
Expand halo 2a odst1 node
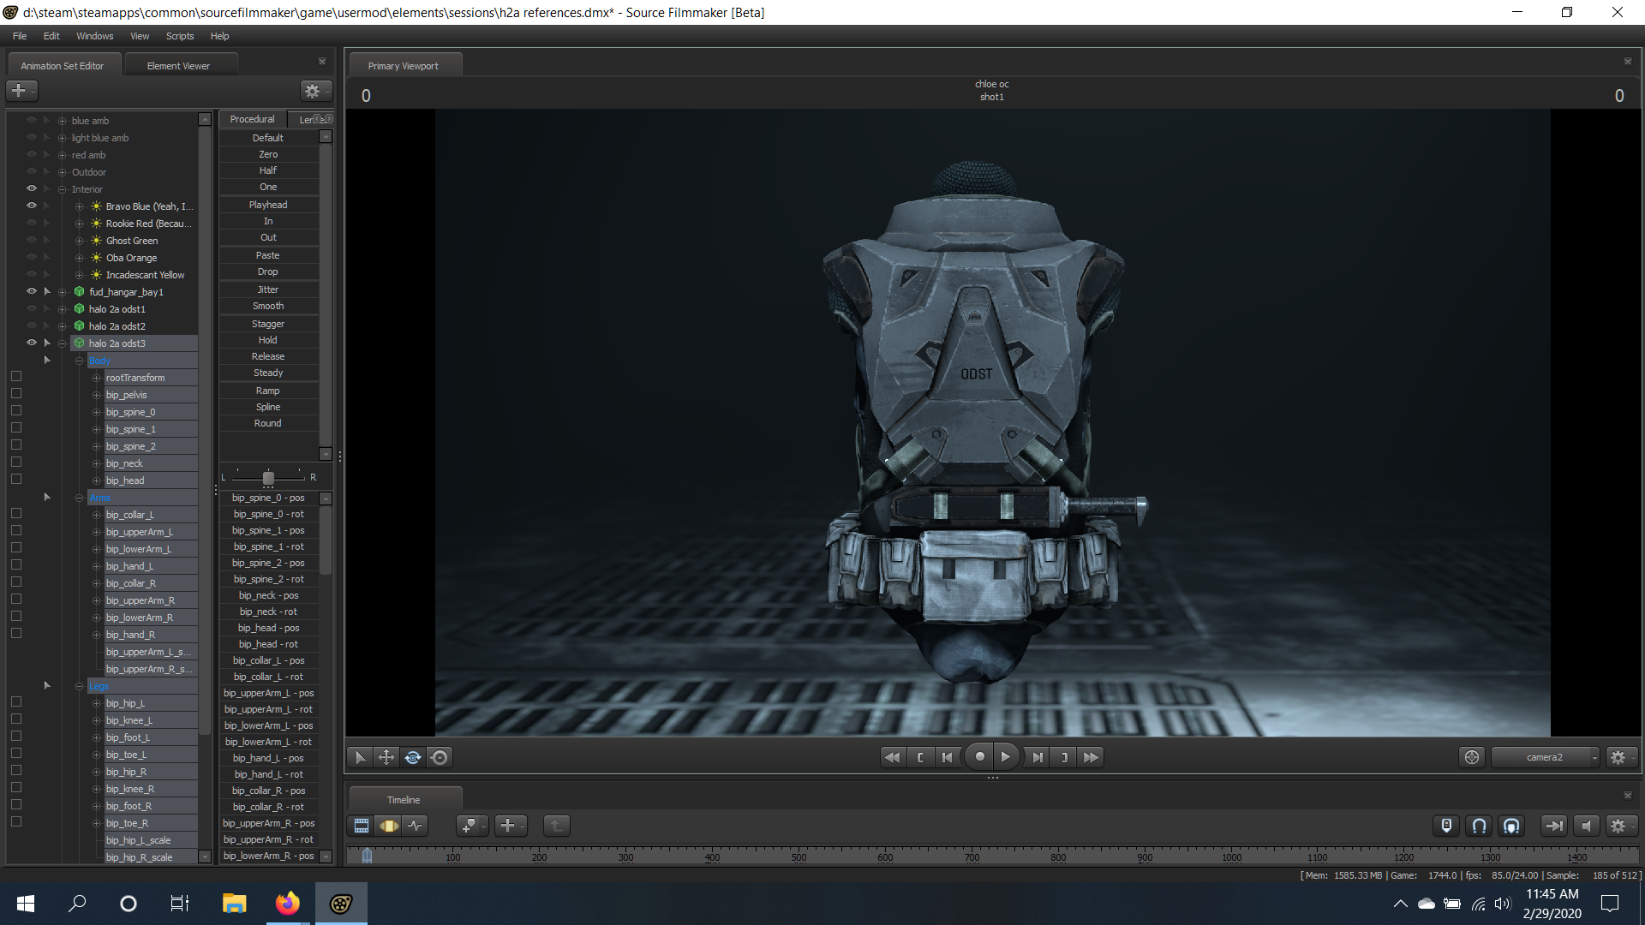tap(62, 309)
